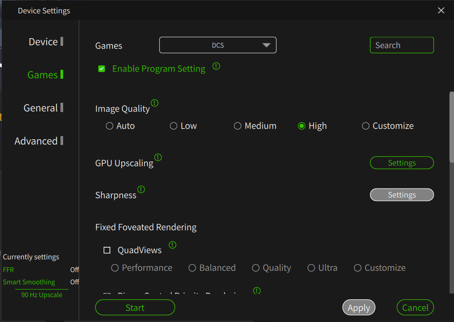Select Customize image quality option

tap(366, 126)
